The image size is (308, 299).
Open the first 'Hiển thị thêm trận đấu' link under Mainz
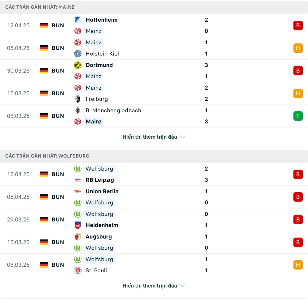[x=150, y=137]
